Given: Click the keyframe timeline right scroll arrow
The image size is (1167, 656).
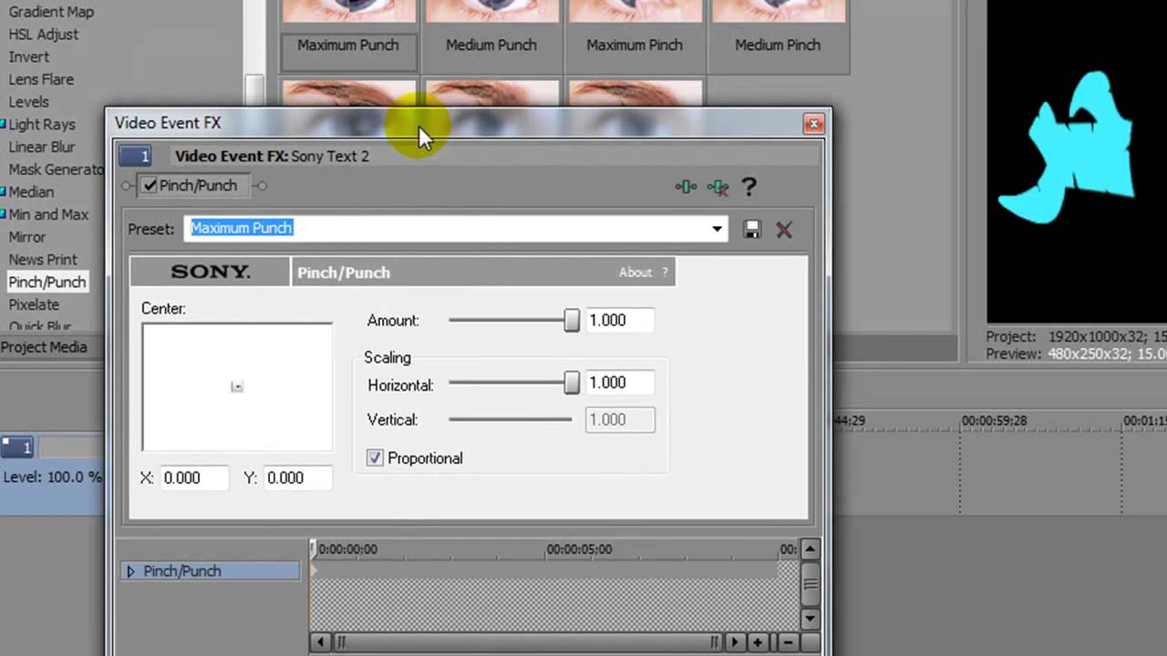Looking at the screenshot, I should click(735, 642).
